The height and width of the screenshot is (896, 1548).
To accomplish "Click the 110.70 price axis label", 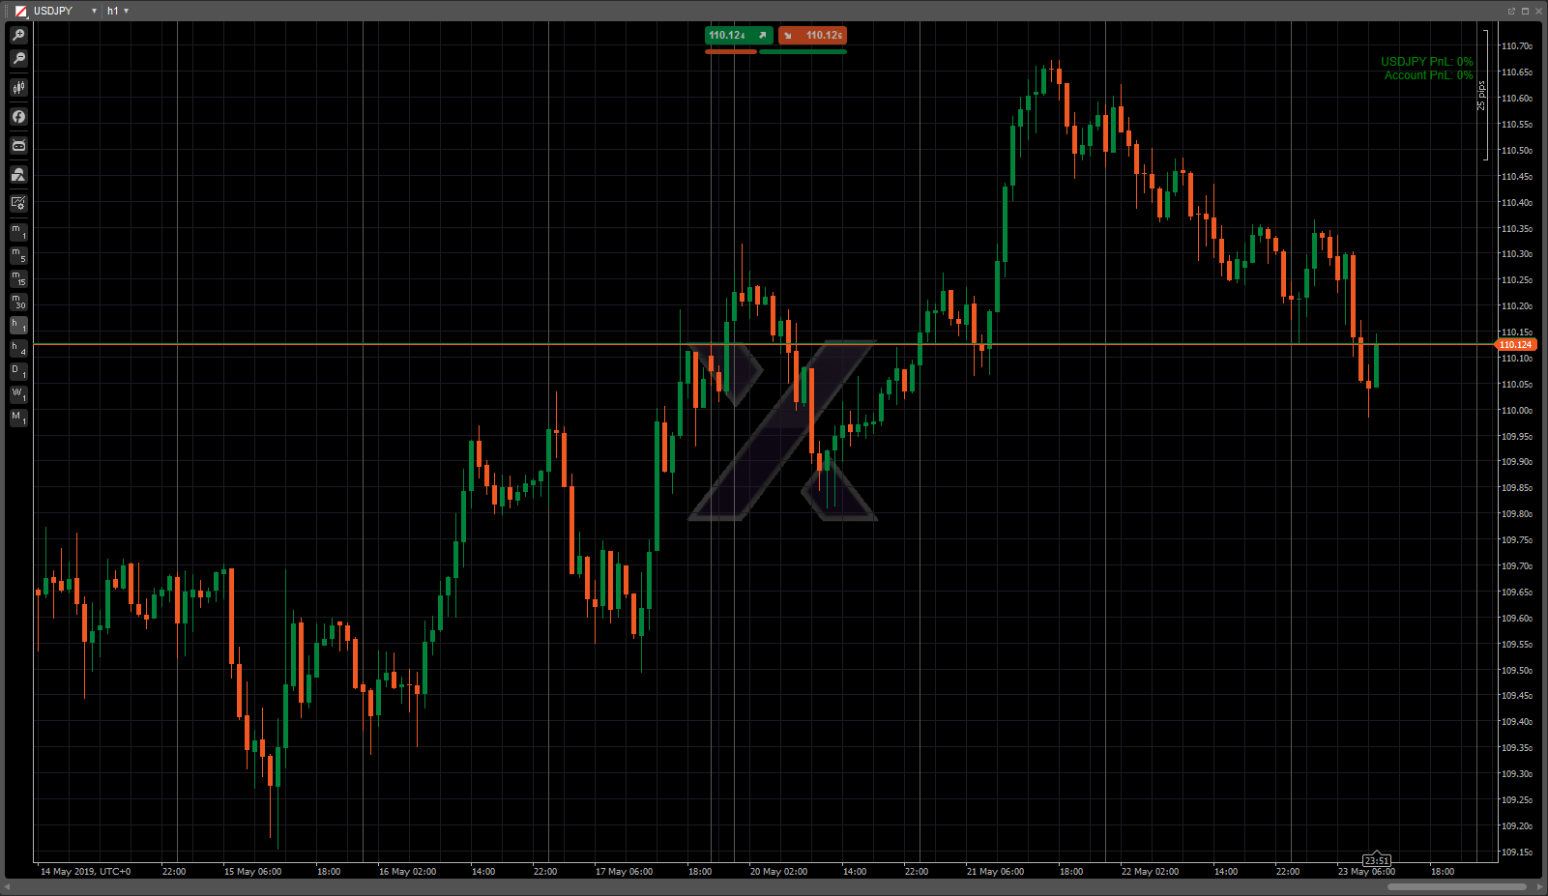I will [x=1516, y=46].
